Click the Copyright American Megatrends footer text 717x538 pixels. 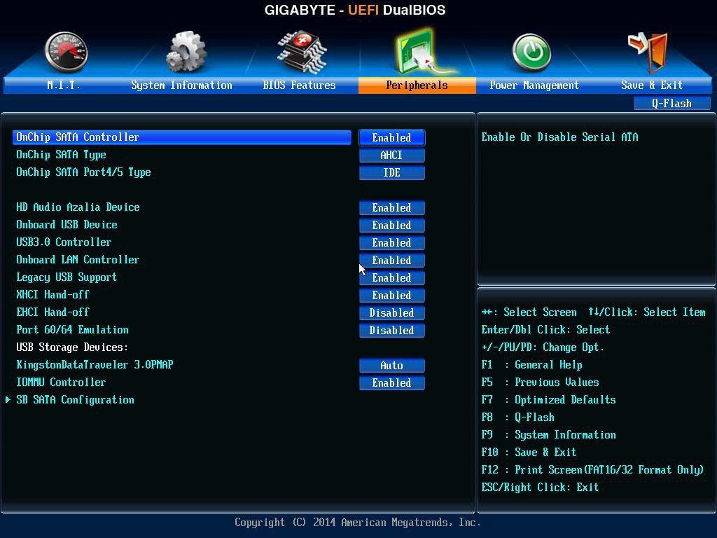(x=358, y=523)
